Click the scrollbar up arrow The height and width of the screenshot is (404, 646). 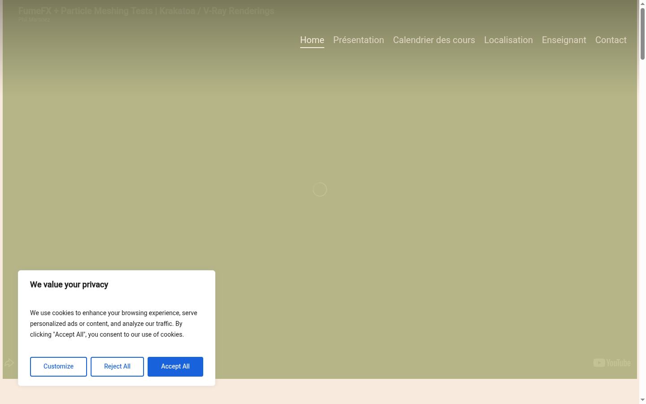point(642,4)
